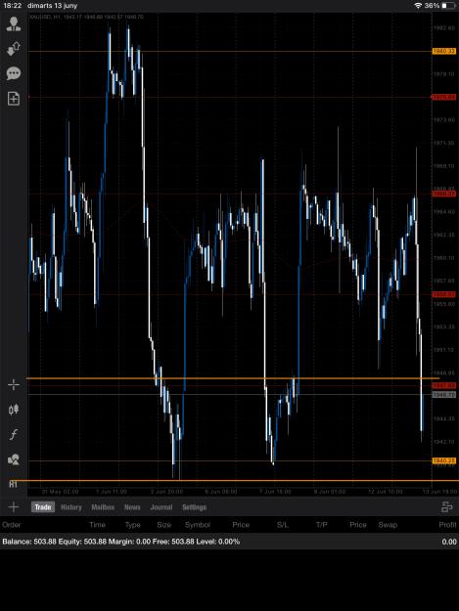The image size is (459, 611).
Task: Click the Price header next to Symbol
Action: [241, 525]
